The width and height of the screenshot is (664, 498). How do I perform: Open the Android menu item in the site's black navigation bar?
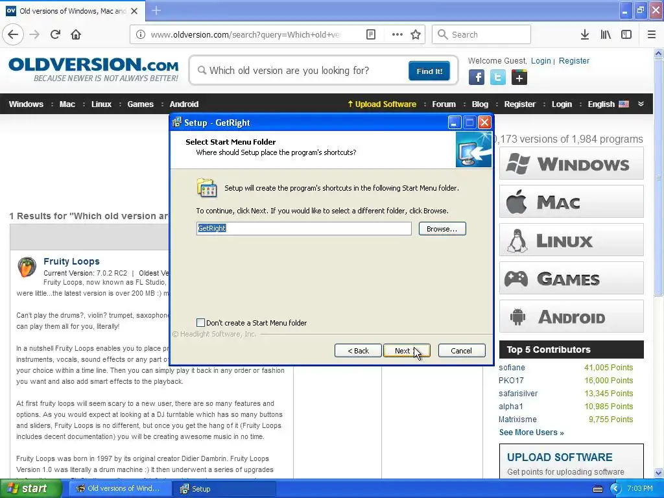point(184,104)
